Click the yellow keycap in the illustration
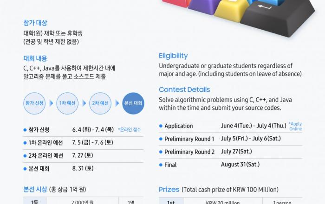This screenshot has height=204, width=325. click(231, 10)
